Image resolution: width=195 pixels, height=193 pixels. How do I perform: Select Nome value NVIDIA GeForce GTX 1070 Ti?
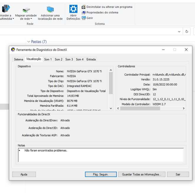click(x=84, y=71)
